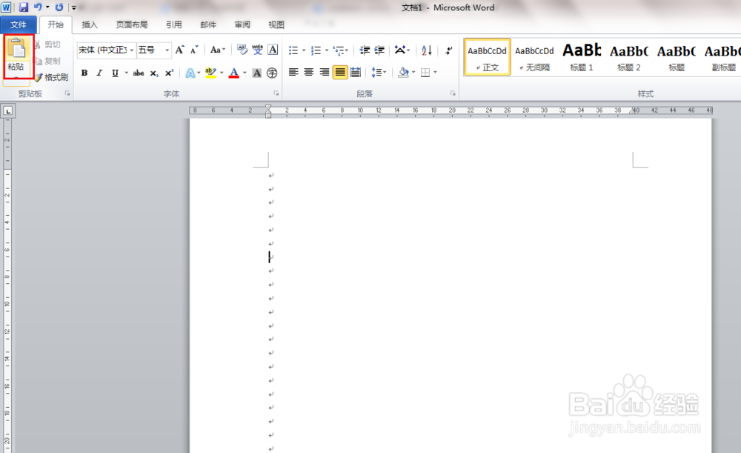Click the paragraph shading paint bucket icon
This screenshot has width=741, height=453.
pos(403,73)
